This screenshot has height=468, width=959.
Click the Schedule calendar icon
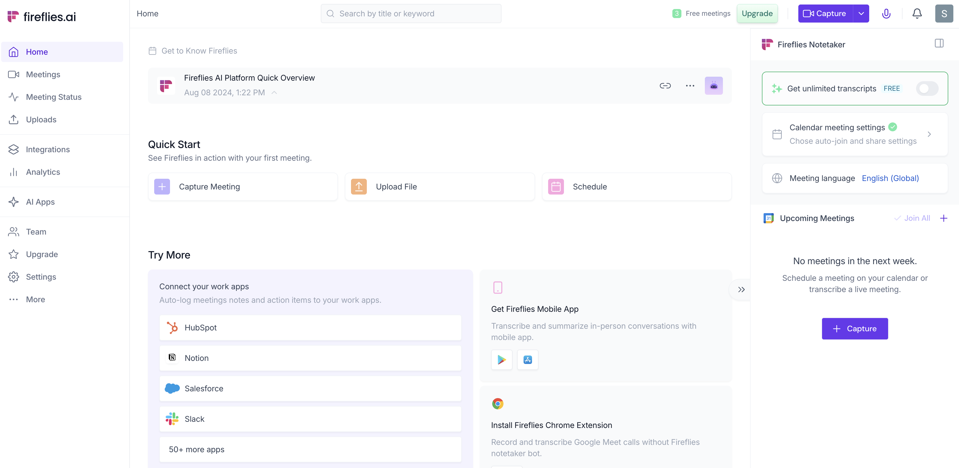pyautogui.click(x=556, y=187)
